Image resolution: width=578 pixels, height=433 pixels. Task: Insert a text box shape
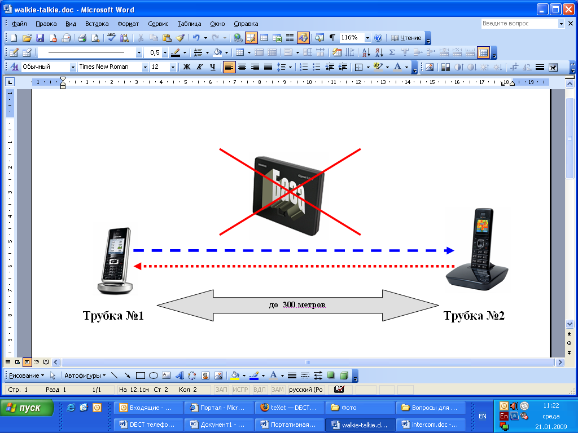(167, 375)
